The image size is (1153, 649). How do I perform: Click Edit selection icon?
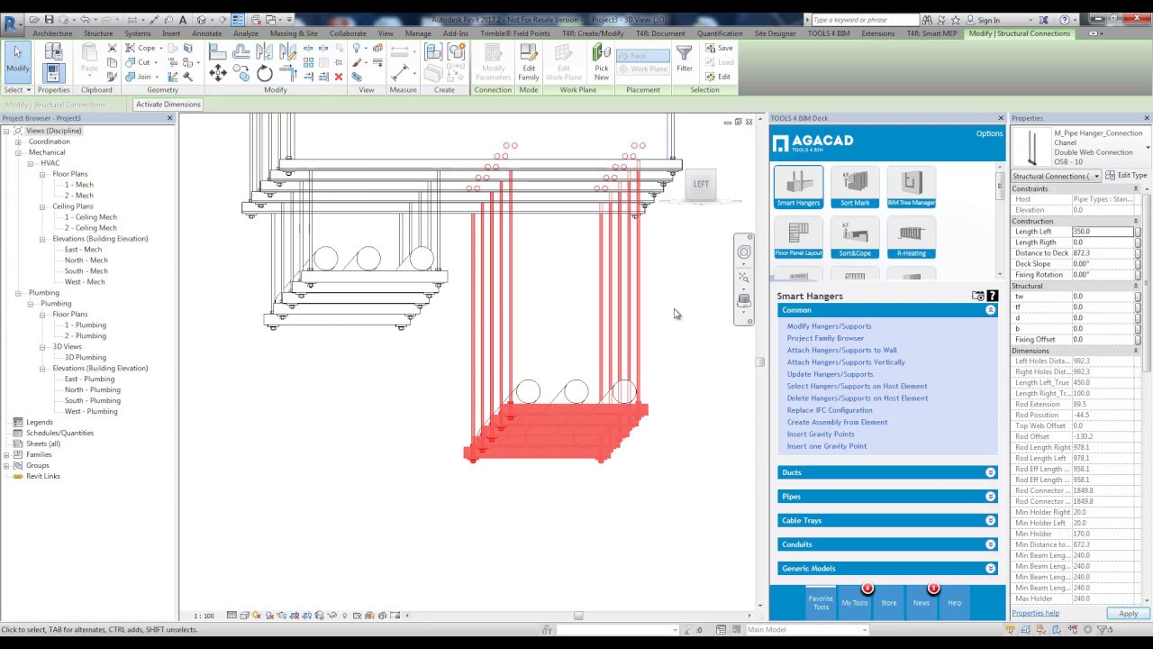(x=718, y=77)
